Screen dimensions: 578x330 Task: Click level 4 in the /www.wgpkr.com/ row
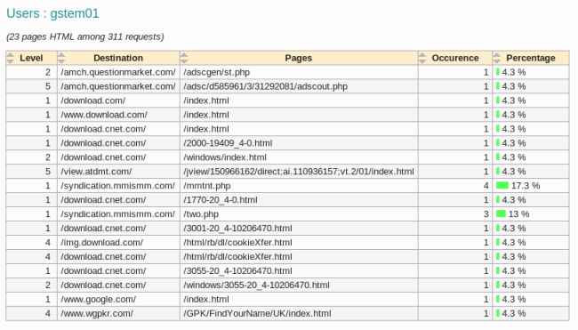pyautogui.click(x=48, y=313)
